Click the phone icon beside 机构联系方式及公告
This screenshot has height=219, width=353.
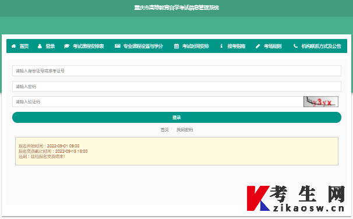(295, 46)
